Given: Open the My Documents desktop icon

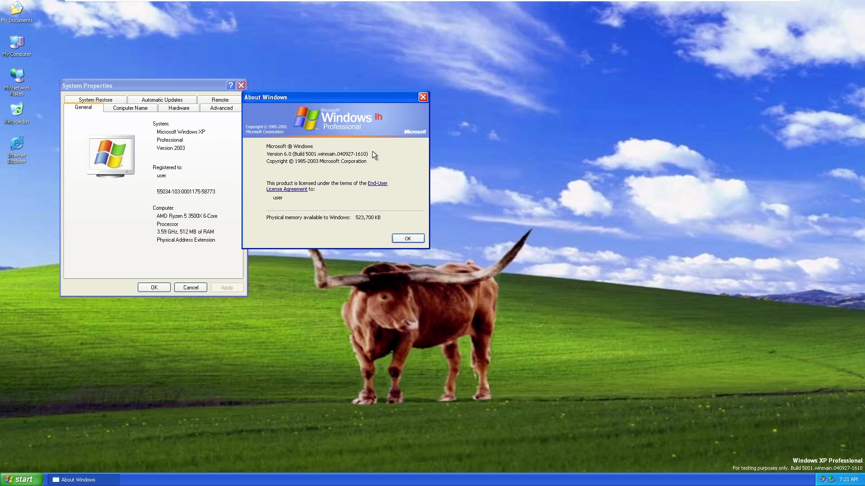Looking at the screenshot, I should [17, 12].
